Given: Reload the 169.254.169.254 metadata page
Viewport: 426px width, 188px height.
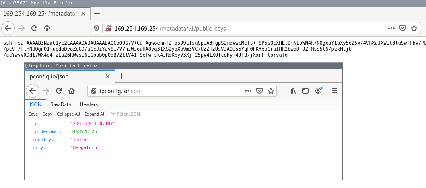Looking at the screenshot, I should [x=34, y=28].
